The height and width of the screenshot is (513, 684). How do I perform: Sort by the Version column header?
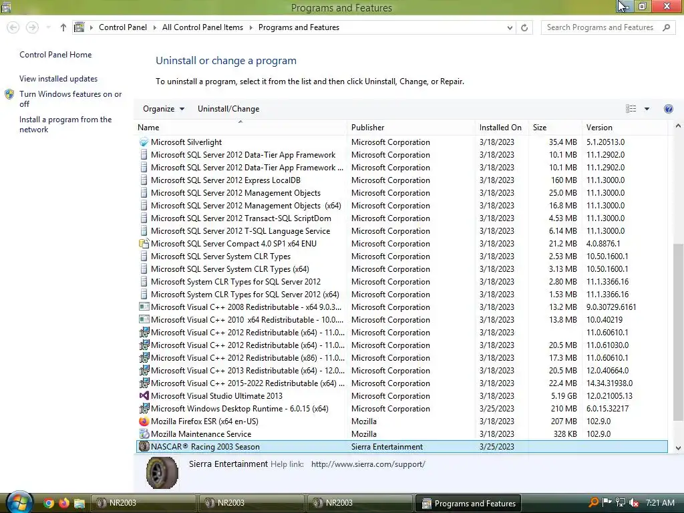[625, 128]
